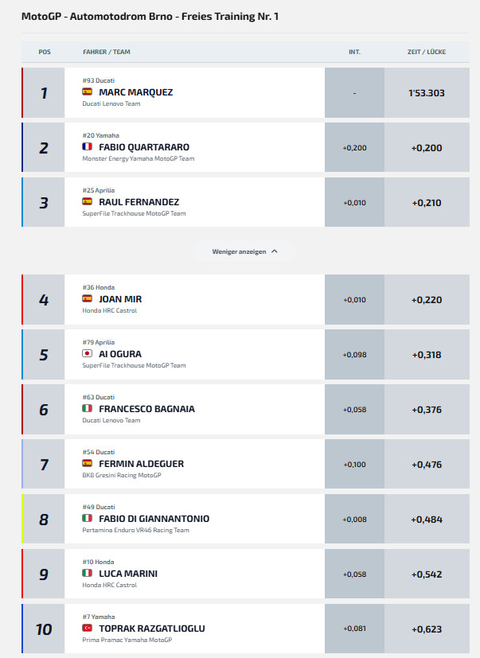Screen dimensions: 480x658
Task: Select the FAHRER / TEAM column header
Action: (x=106, y=52)
